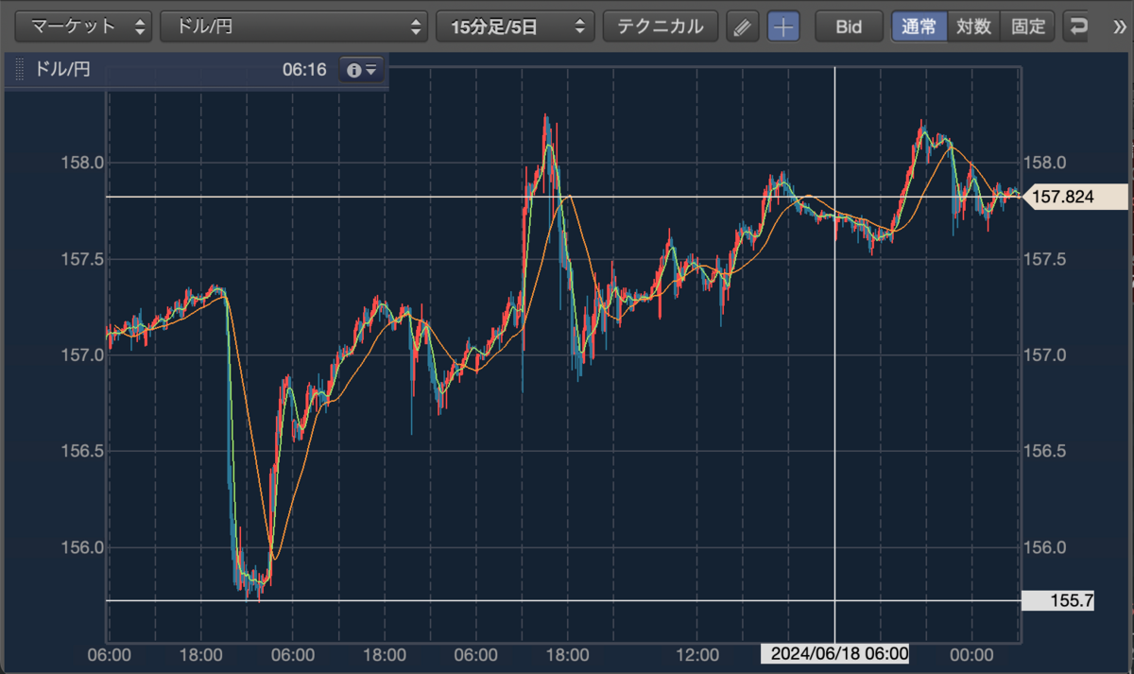Click the 2024/06/18 06:00 date label

click(x=835, y=654)
